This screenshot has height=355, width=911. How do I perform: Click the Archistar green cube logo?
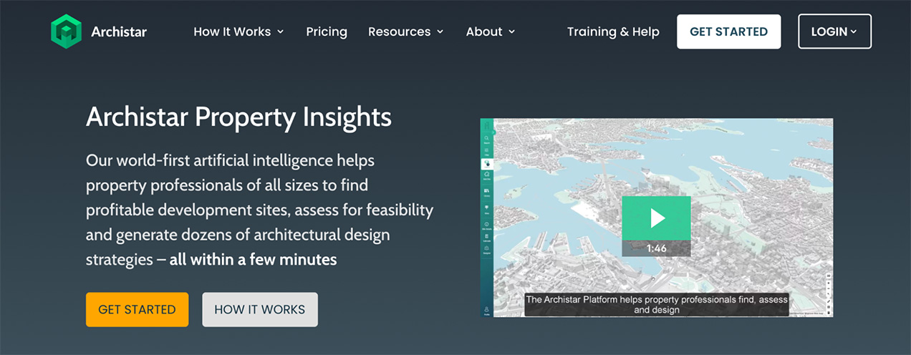pos(66,31)
